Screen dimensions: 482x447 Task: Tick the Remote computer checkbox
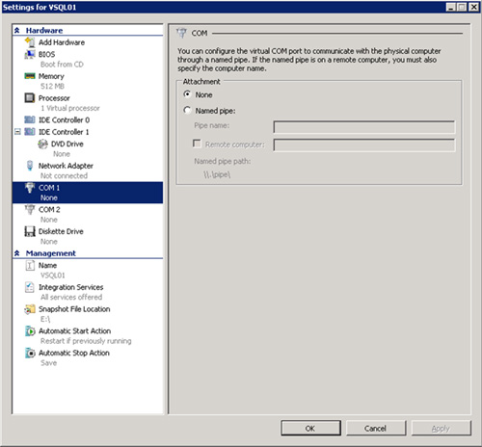[197, 144]
